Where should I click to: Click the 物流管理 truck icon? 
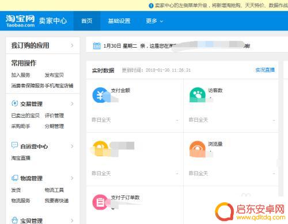point(14,177)
